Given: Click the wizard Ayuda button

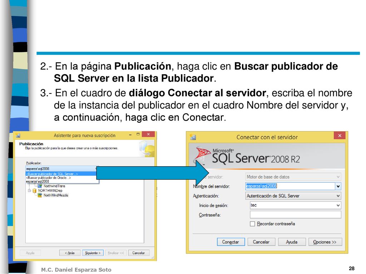Looking at the screenshot, I should tap(30, 253).
